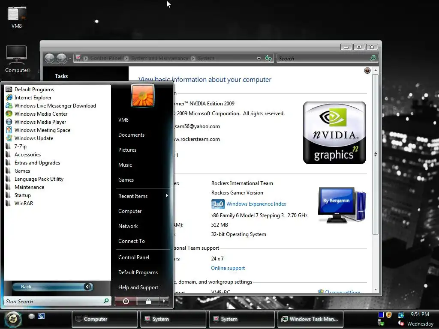Open Connect To from Start menu
The width and height of the screenshot is (439, 329).
(132, 241)
